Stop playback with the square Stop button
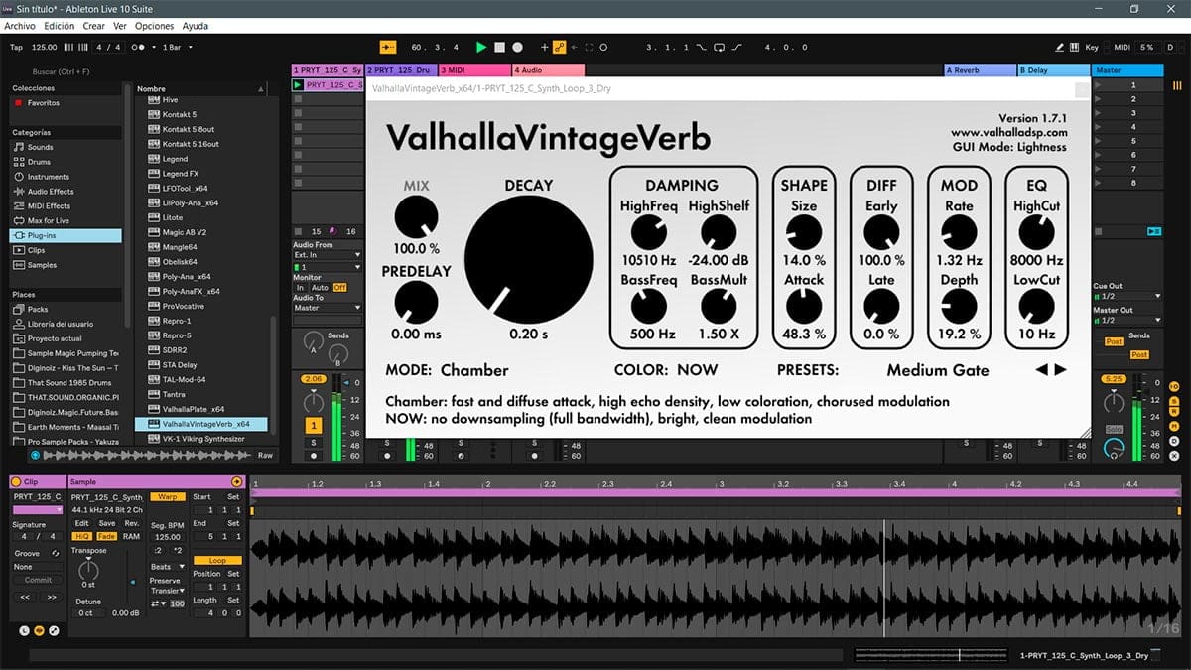This screenshot has width=1191, height=670. point(500,47)
